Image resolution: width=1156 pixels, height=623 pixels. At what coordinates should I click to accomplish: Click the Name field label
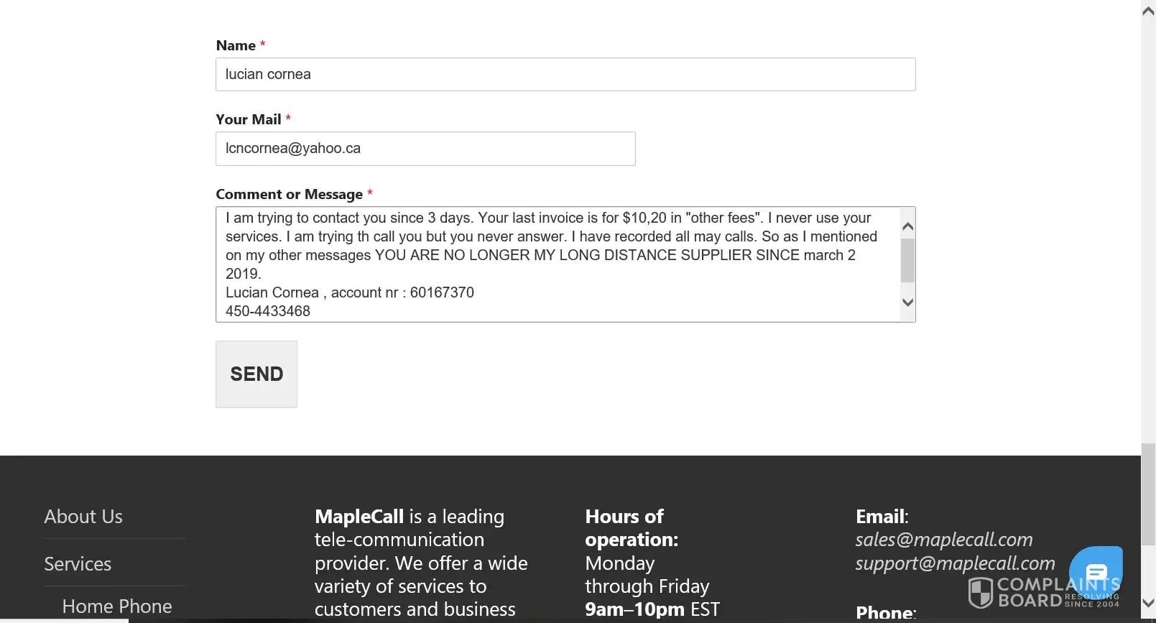coord(236,45)
